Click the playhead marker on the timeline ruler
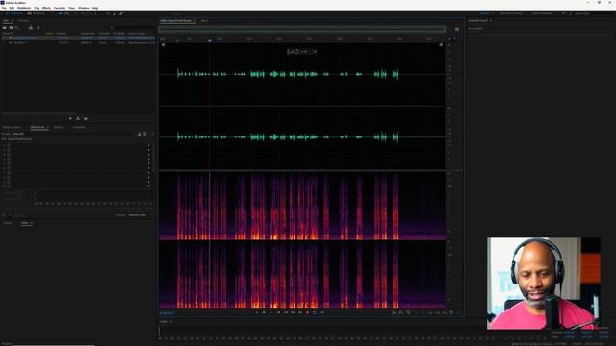 [x=210, y=40]
